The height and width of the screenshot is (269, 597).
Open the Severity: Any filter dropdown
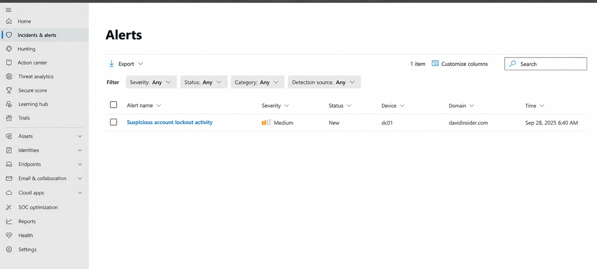(151, 82)
